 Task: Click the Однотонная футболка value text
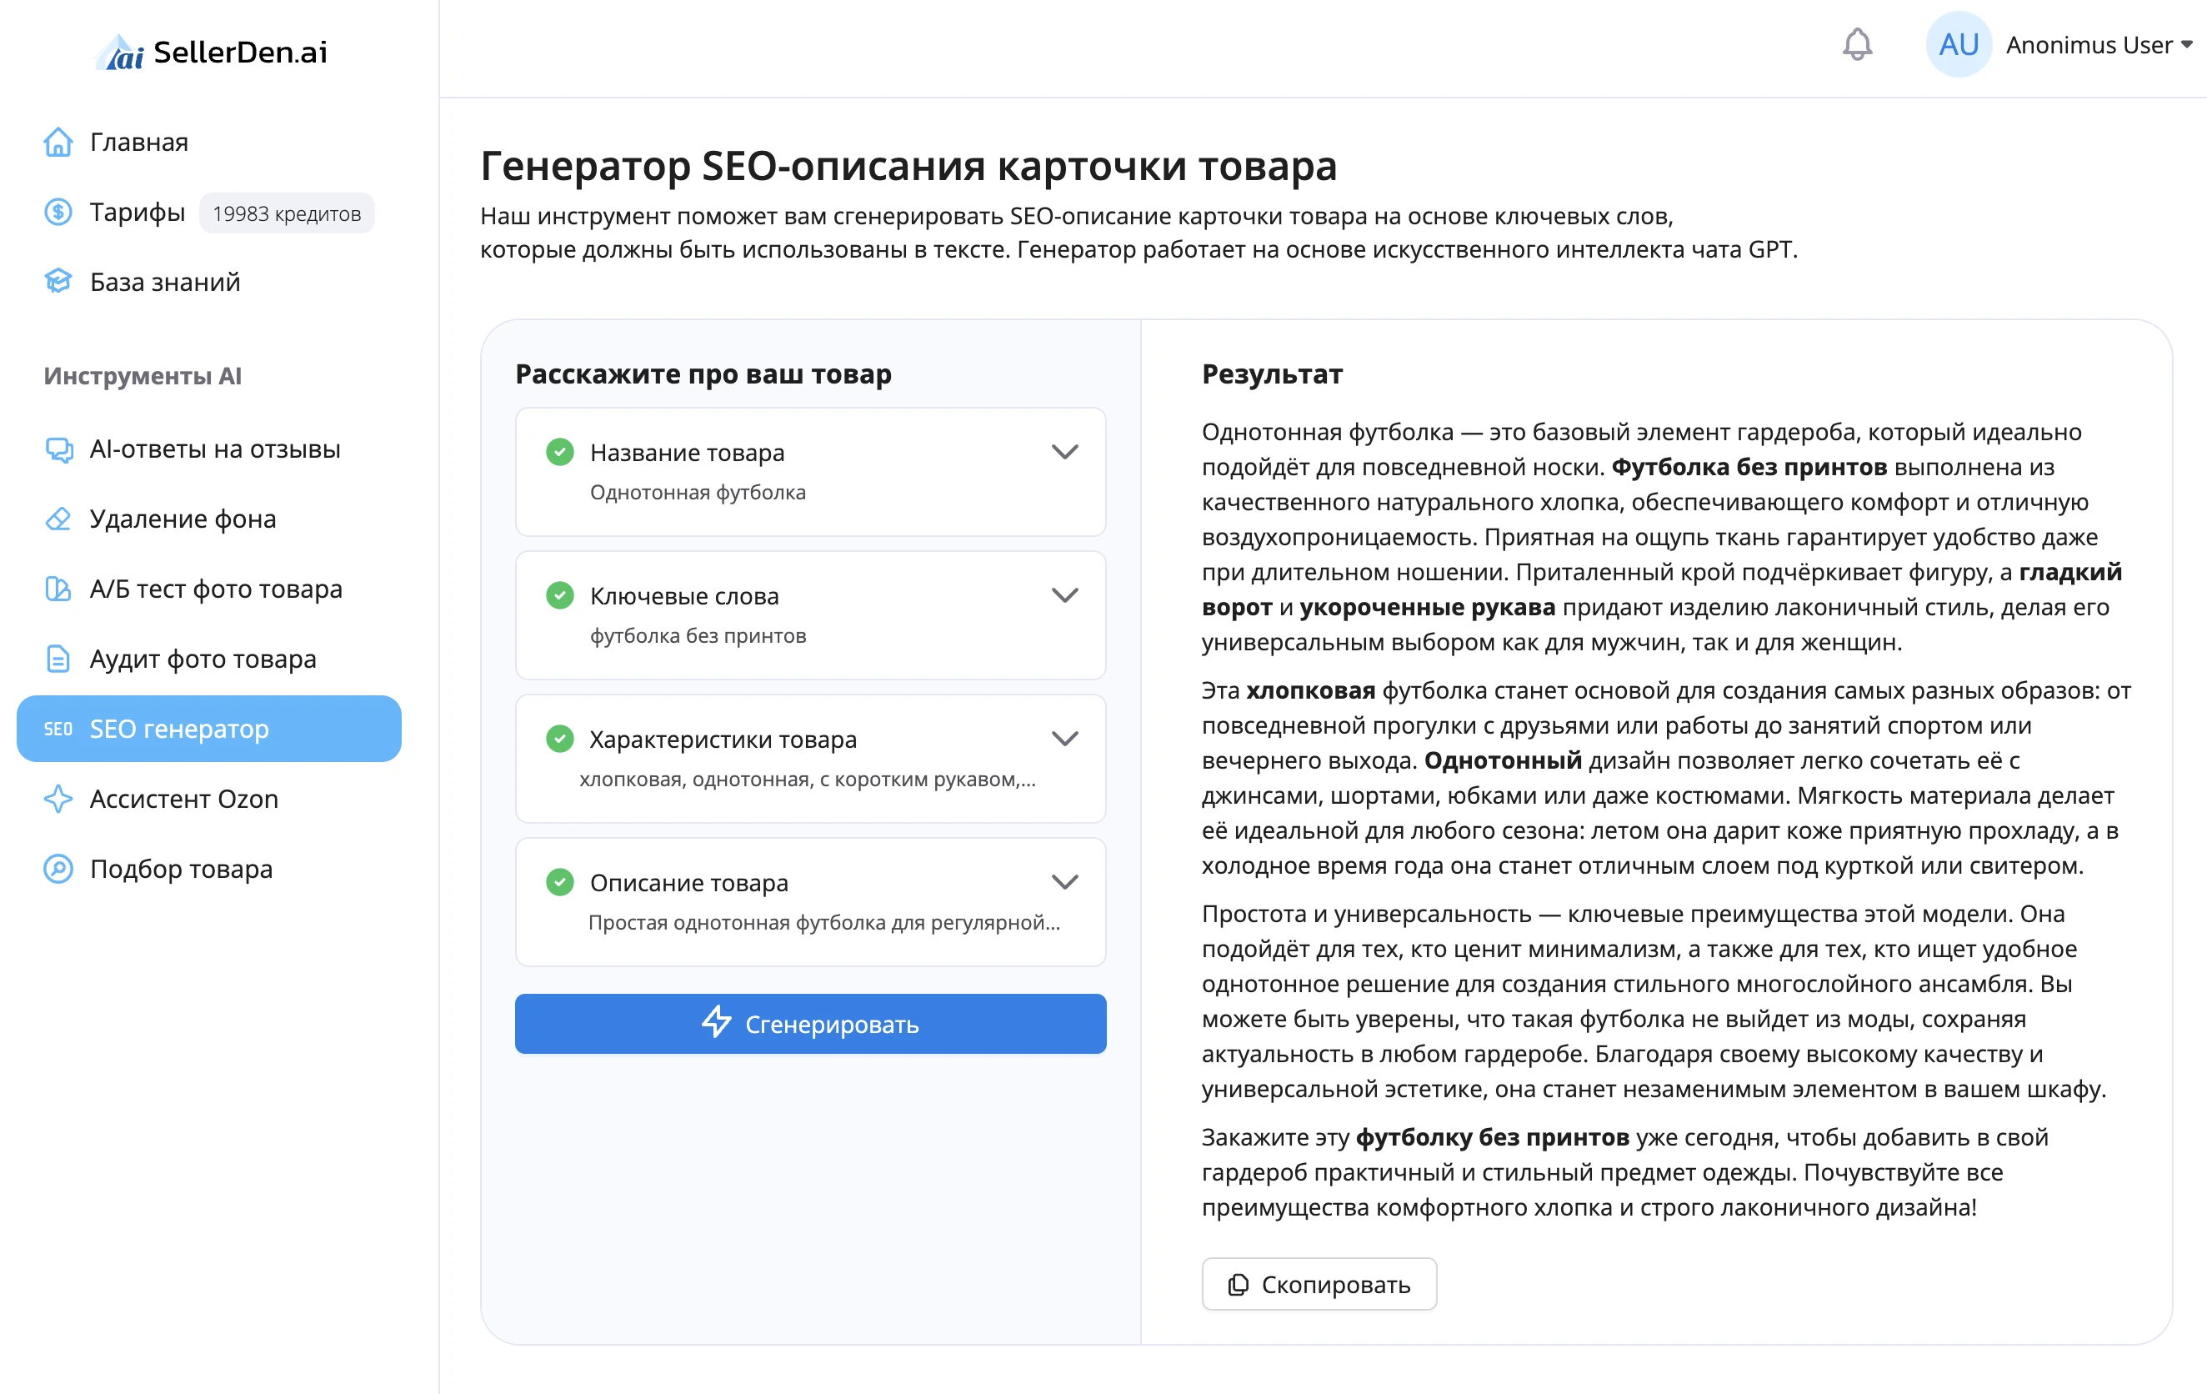click(698, 493)
